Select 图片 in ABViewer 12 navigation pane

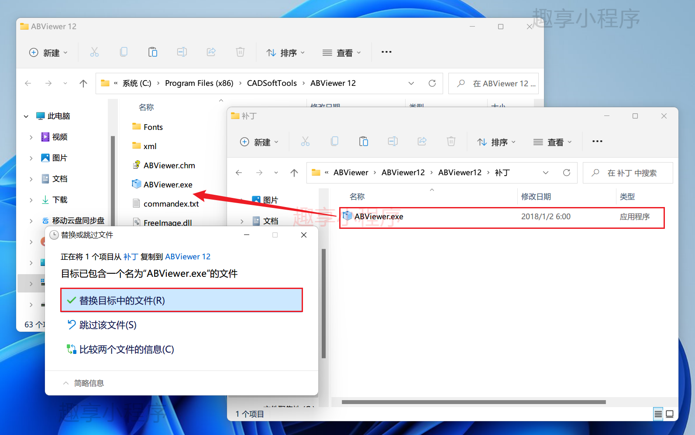click(60, 158)
